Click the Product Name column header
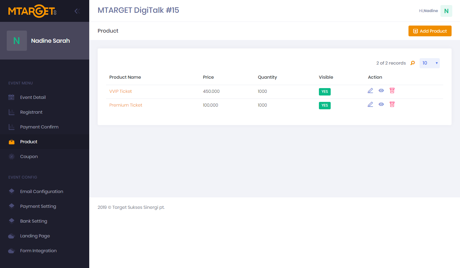The height and width of the screenshot is (268, 460). (x=125, y=77)
